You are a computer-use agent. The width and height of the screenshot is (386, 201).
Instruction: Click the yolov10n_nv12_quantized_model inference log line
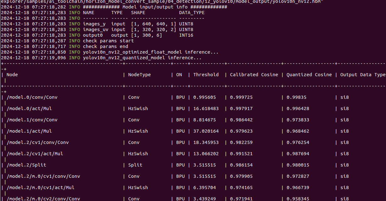(142, 58)
